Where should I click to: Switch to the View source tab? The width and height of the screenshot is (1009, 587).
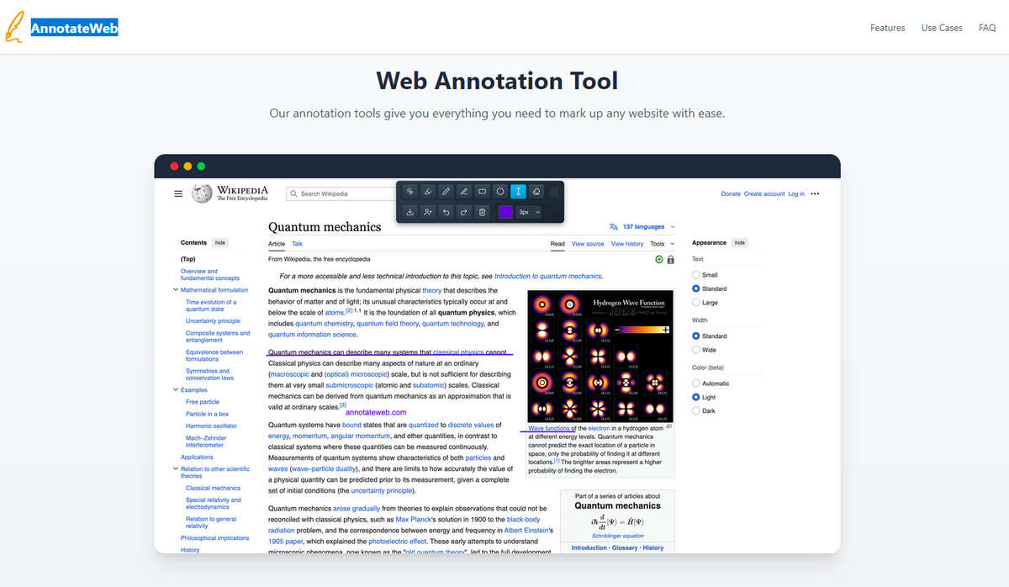(x=588, y=244)
